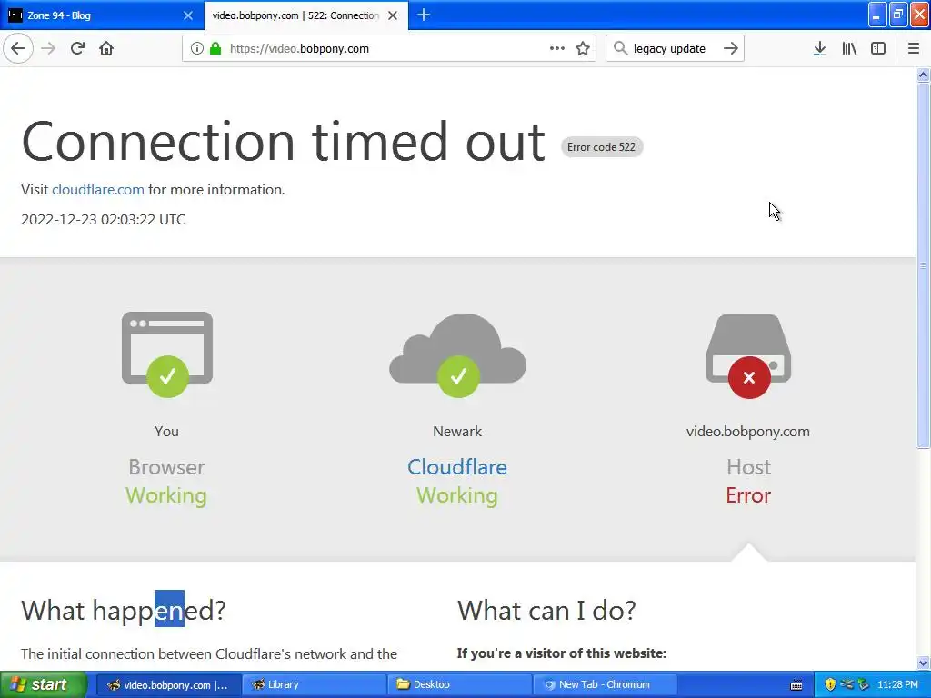
Task: Select the video.bobpony.com 522 tab
Action: 305,15
